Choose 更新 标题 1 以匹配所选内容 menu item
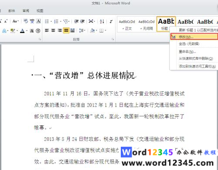 tap(194, 30)
